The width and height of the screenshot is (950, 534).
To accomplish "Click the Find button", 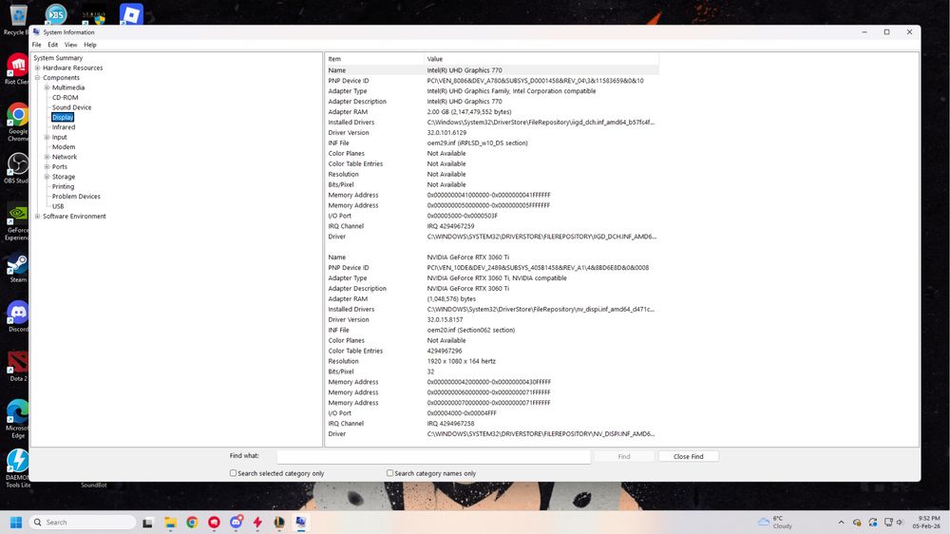I will [x=624, y=456].
